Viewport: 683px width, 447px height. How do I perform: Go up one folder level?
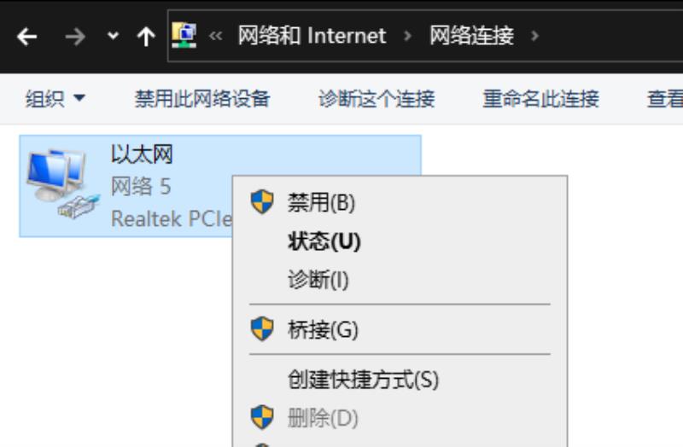tap(146, 37)
